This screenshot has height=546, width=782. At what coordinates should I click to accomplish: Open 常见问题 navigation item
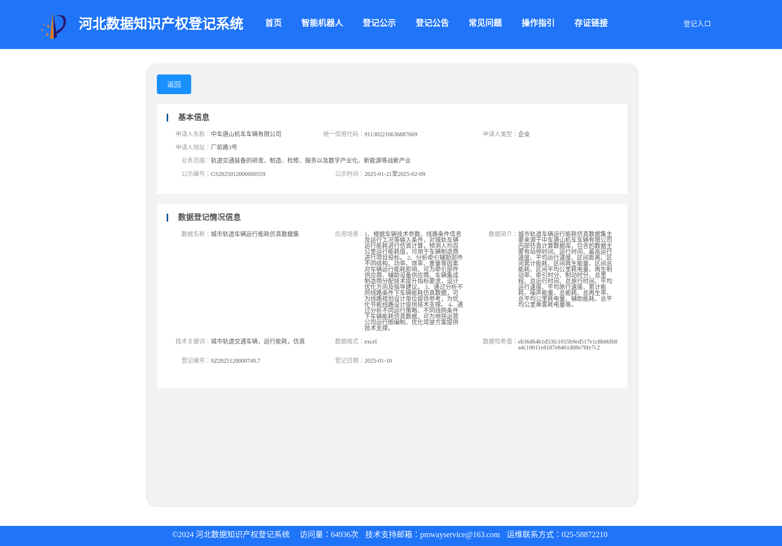pyautogui.click(x=485, y=23)
